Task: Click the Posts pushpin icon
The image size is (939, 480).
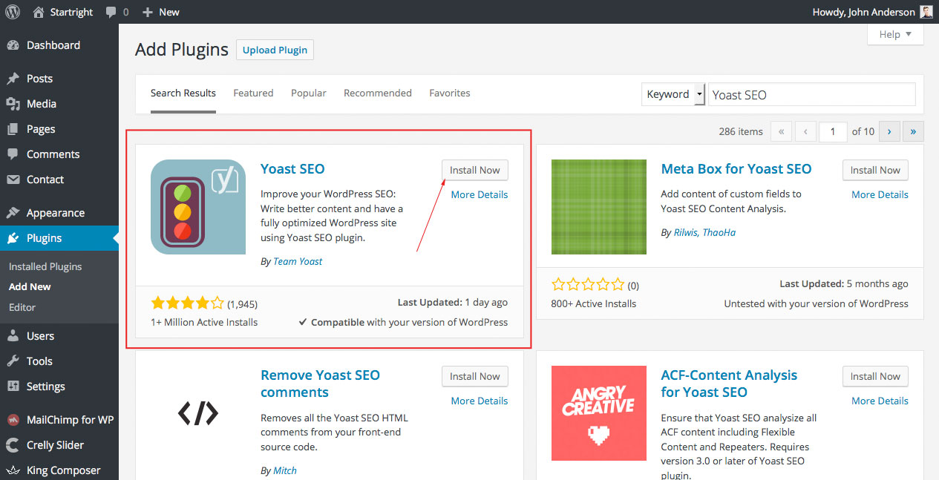Action: coord(13,79)
